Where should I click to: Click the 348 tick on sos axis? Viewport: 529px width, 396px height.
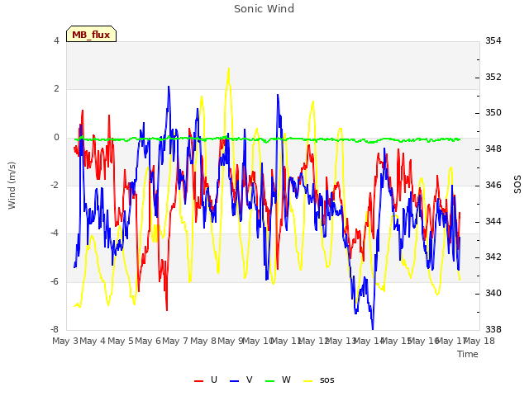pos(493,148)
